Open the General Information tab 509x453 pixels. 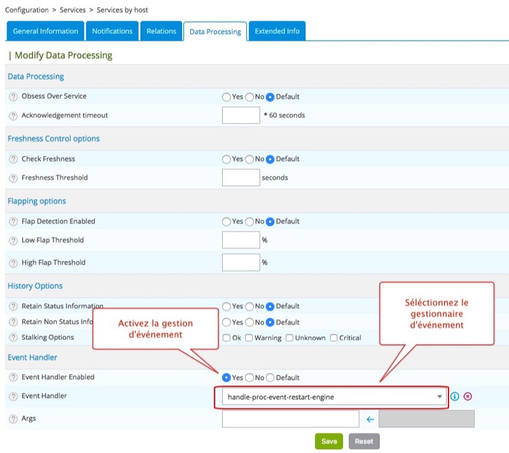(45, 31)
